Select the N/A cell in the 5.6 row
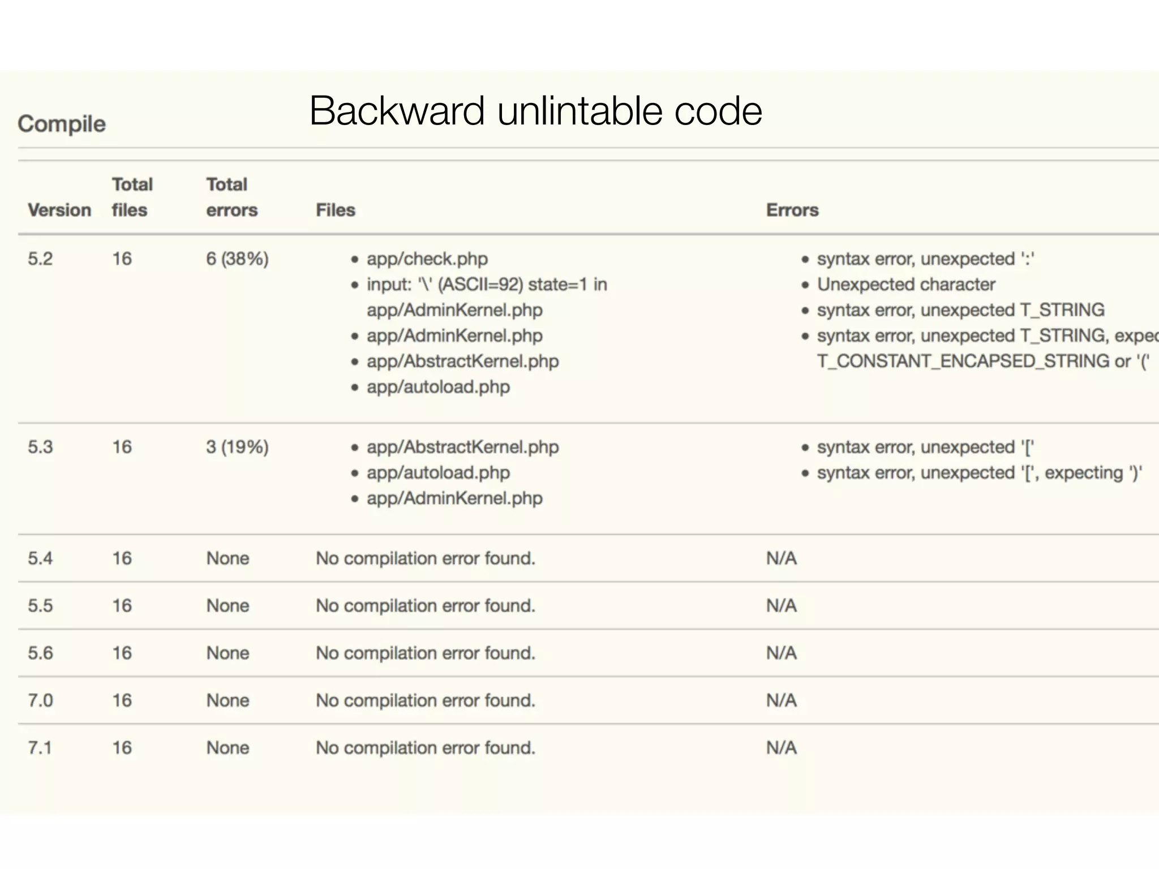The width and height of the screenshot is (1159, 869). [782, 653]
